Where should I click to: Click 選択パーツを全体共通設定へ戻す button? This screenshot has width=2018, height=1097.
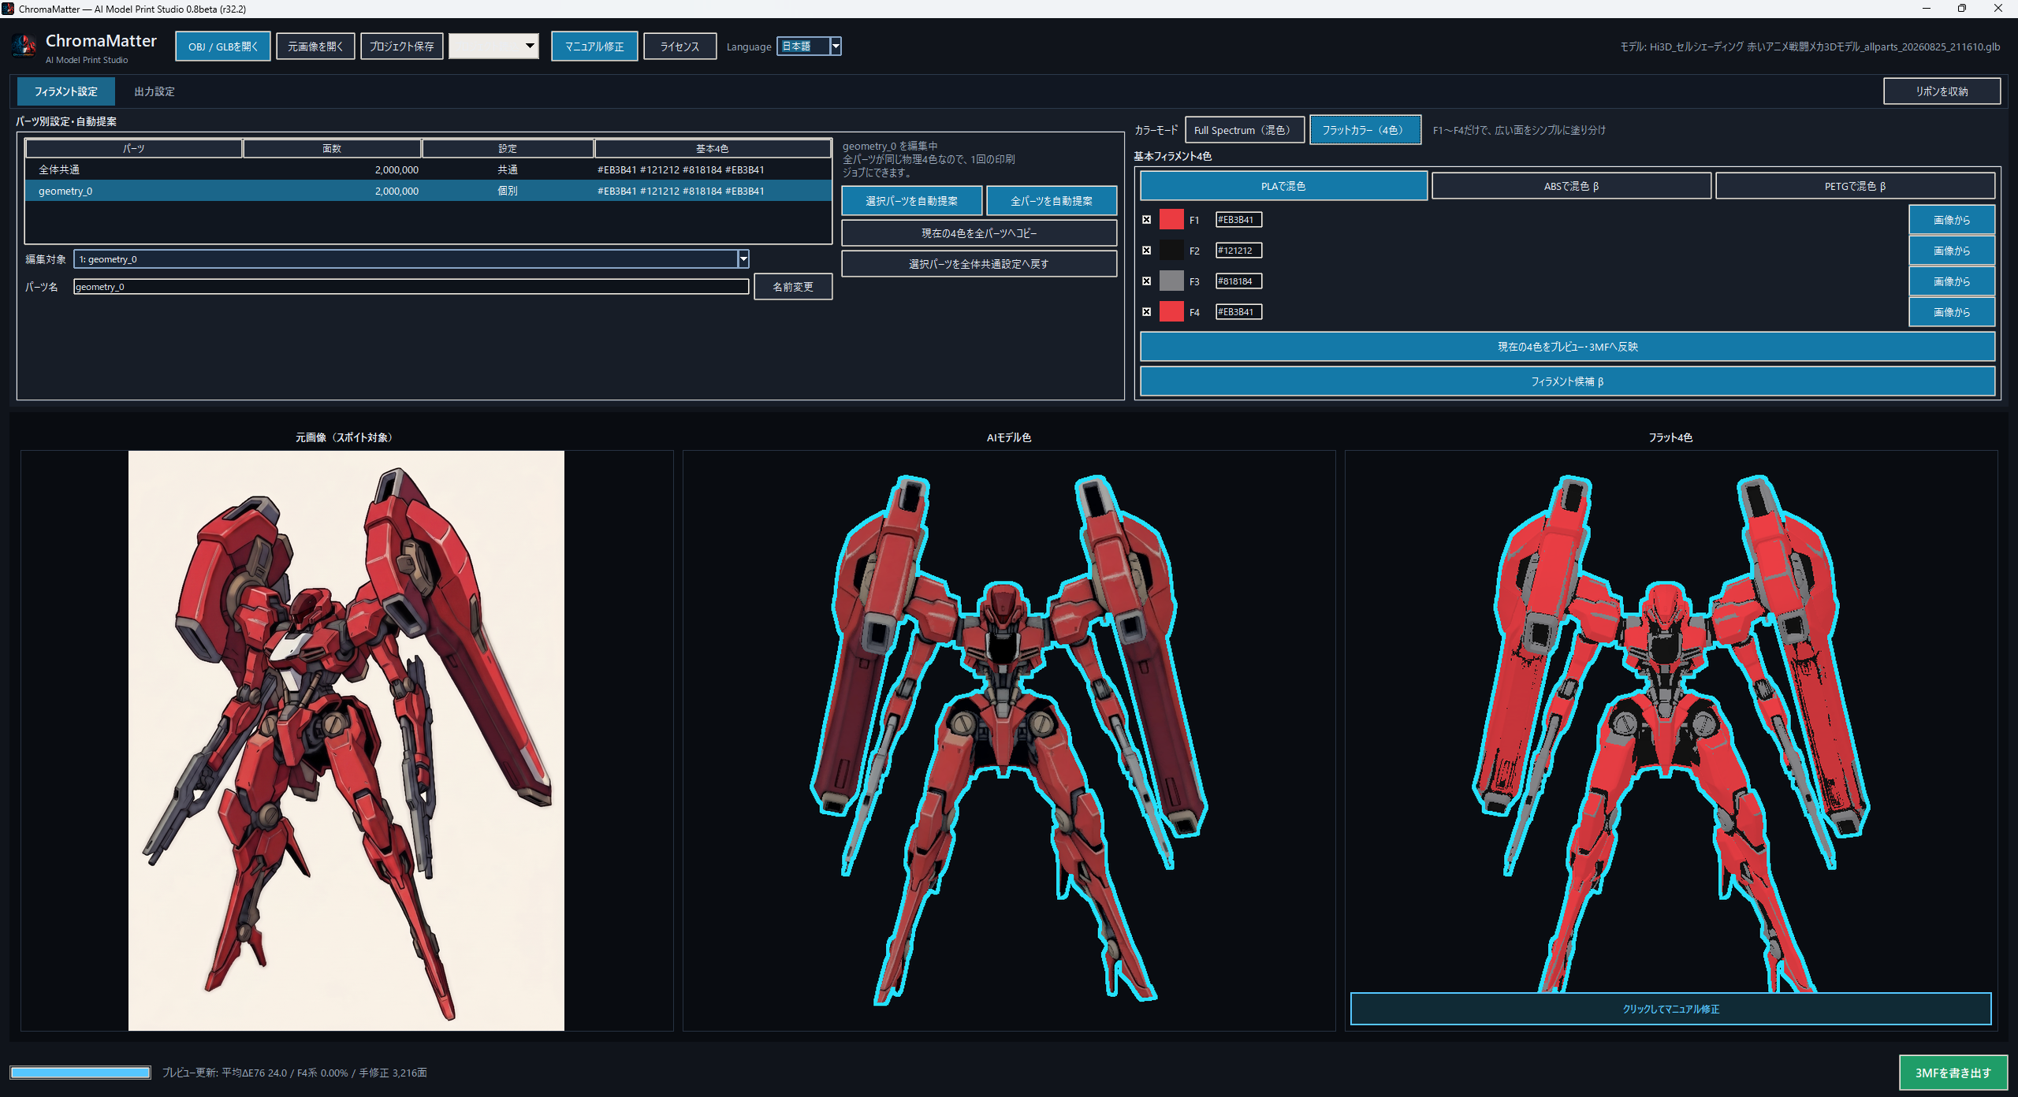point(979,264)
